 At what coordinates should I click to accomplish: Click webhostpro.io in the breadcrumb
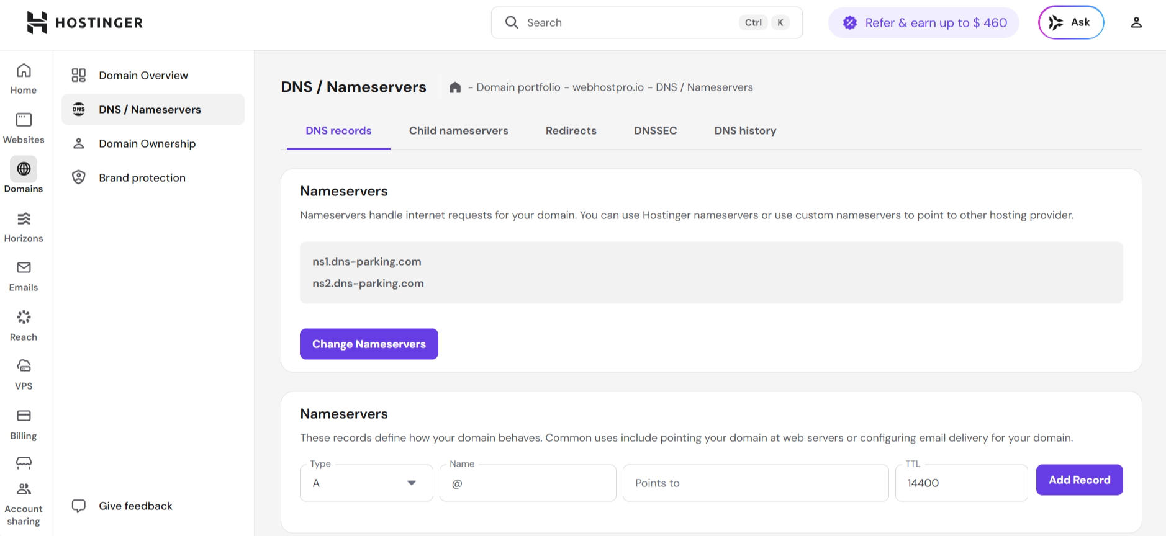608,87
